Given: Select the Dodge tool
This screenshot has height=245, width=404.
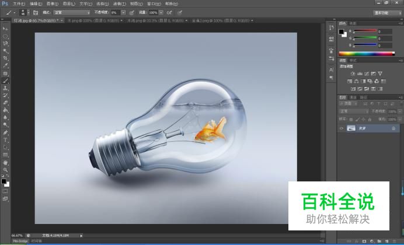Looking at the screenshot, I should tap(5, 125).
